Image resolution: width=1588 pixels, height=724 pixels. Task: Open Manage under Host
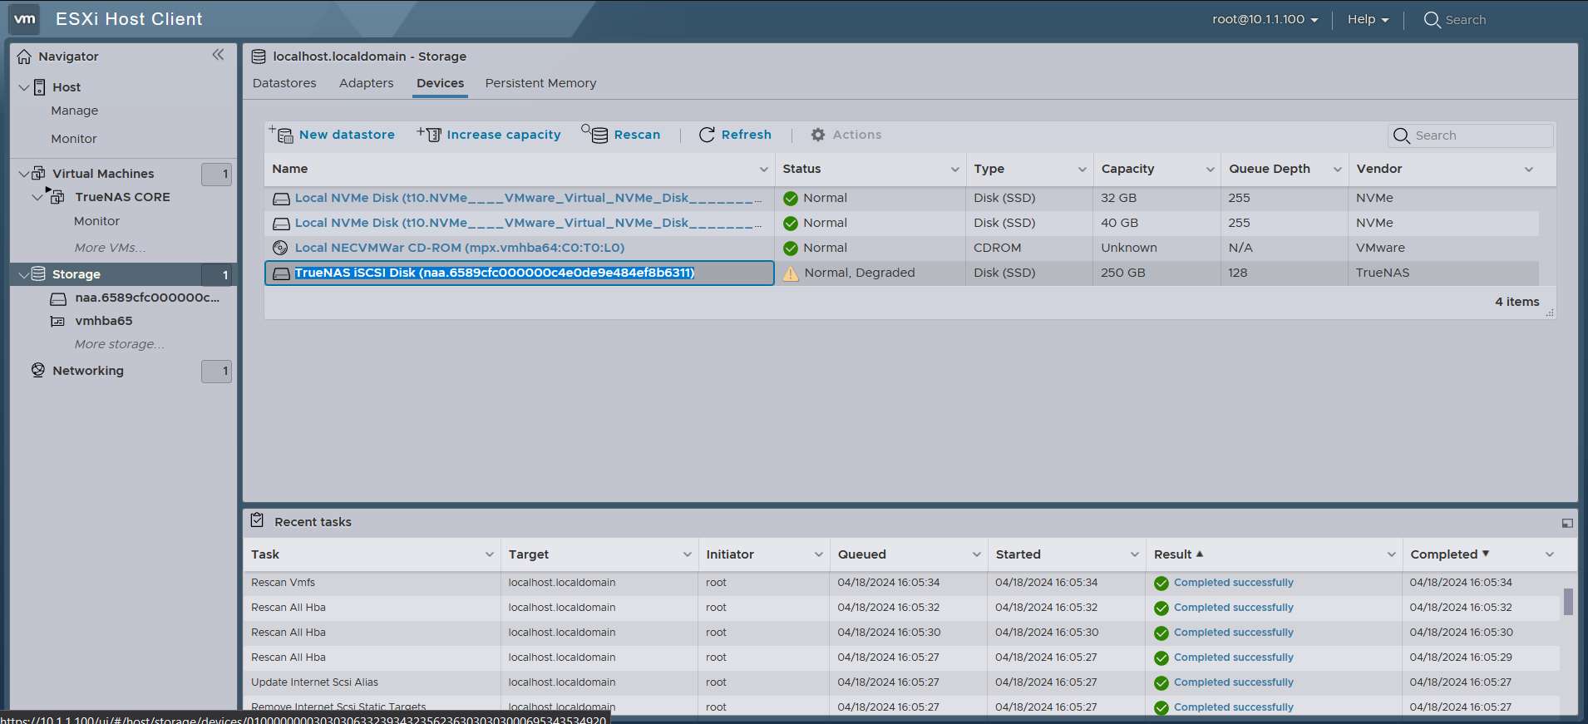[74, 111]
